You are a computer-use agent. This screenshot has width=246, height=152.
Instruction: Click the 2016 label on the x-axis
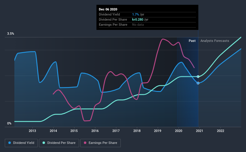tap(95, 131)
